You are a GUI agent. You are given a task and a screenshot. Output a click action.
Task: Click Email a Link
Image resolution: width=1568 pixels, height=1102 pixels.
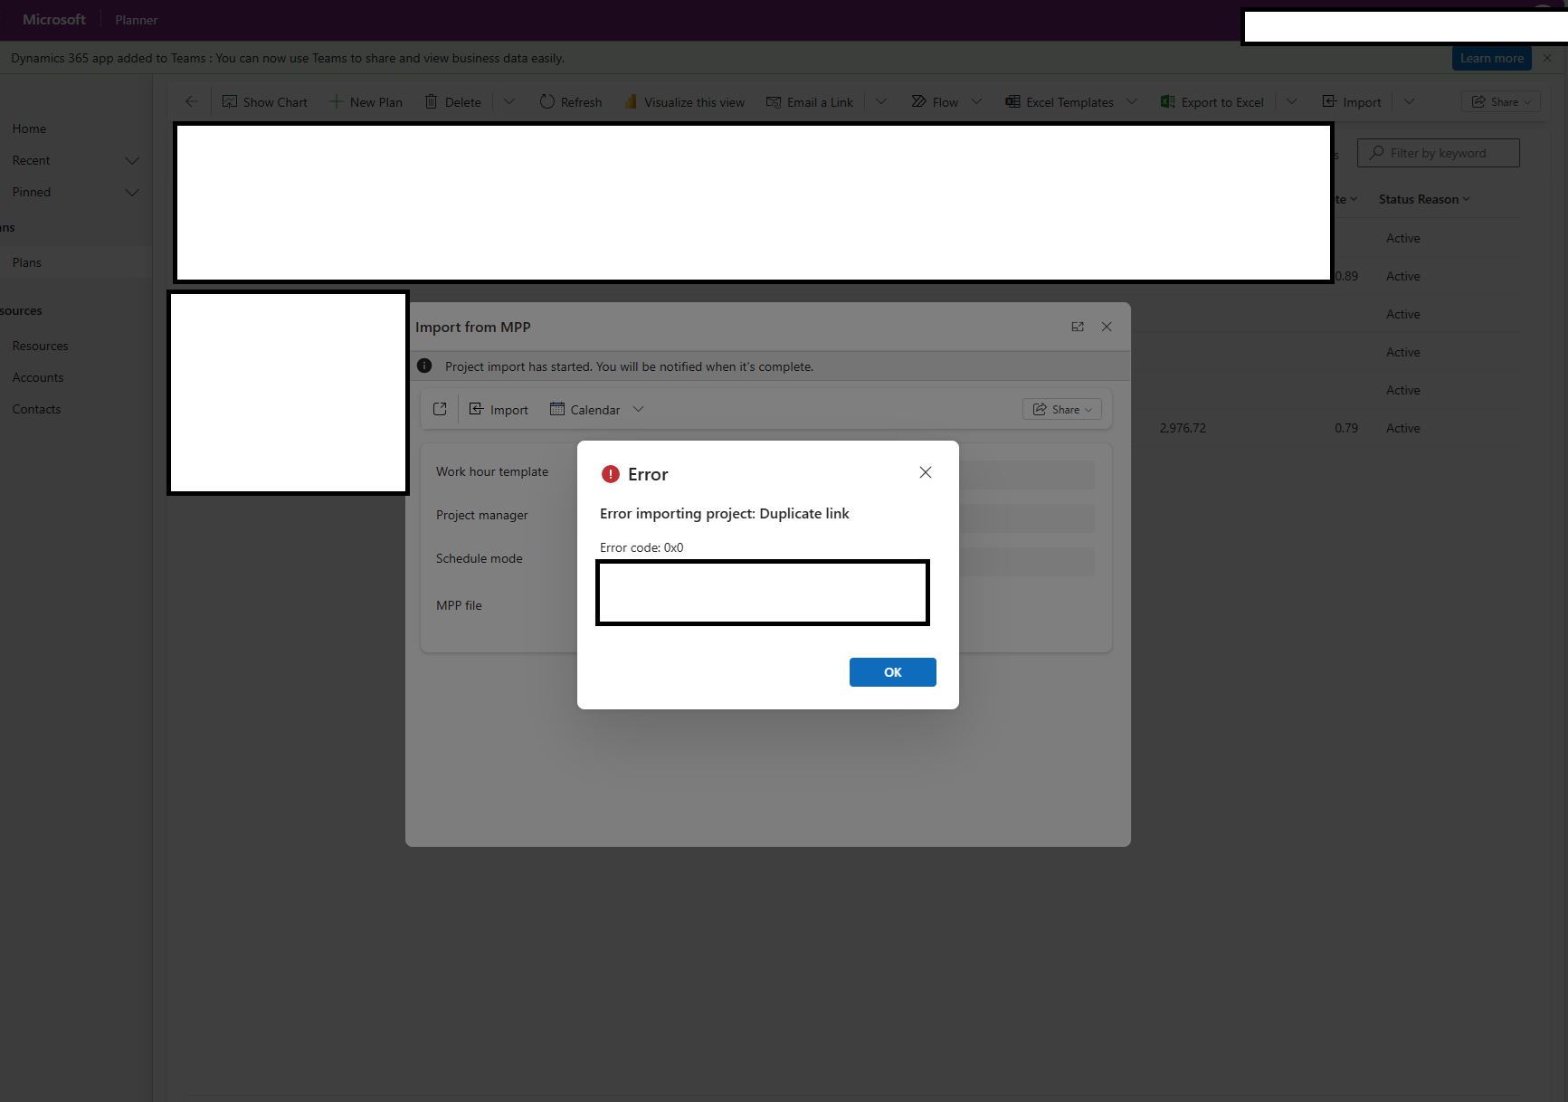[x=810, y=102]
